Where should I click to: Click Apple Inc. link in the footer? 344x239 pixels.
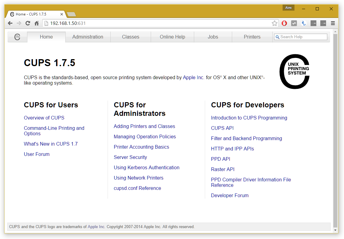click(96, 227)
